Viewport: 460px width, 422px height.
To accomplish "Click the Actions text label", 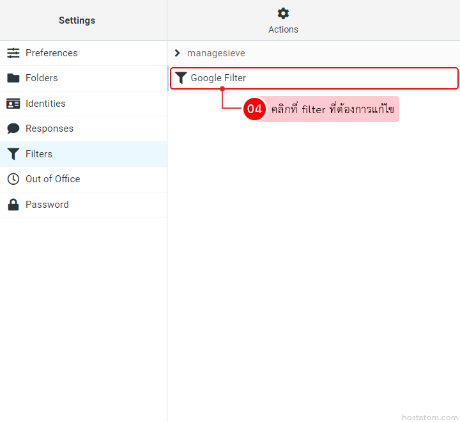I will click(283, 29).
